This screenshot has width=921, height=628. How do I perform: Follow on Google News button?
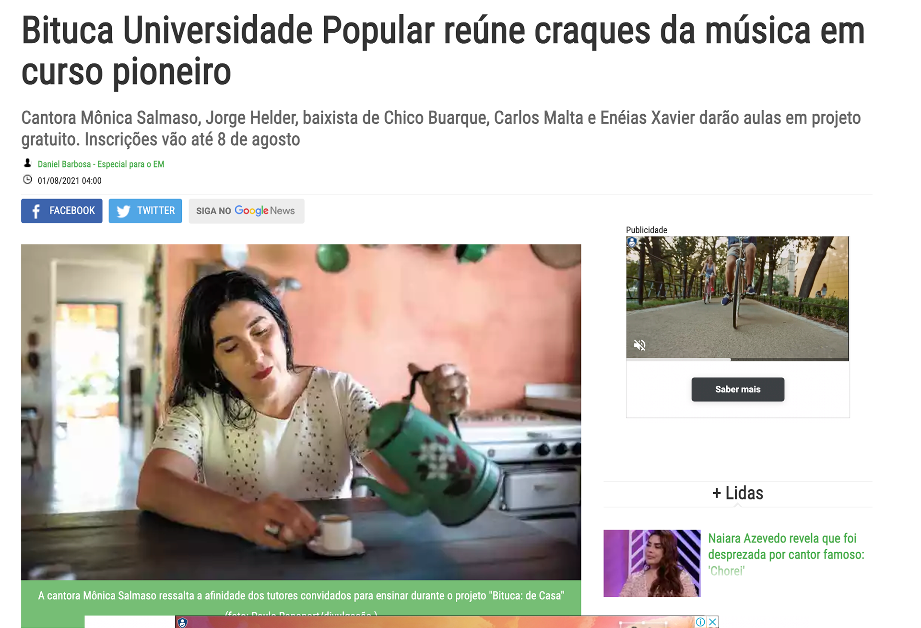[246, 211]
